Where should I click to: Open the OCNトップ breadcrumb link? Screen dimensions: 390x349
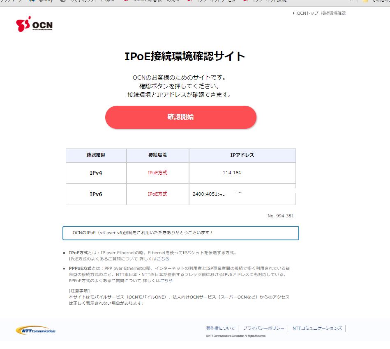point(307,14)
